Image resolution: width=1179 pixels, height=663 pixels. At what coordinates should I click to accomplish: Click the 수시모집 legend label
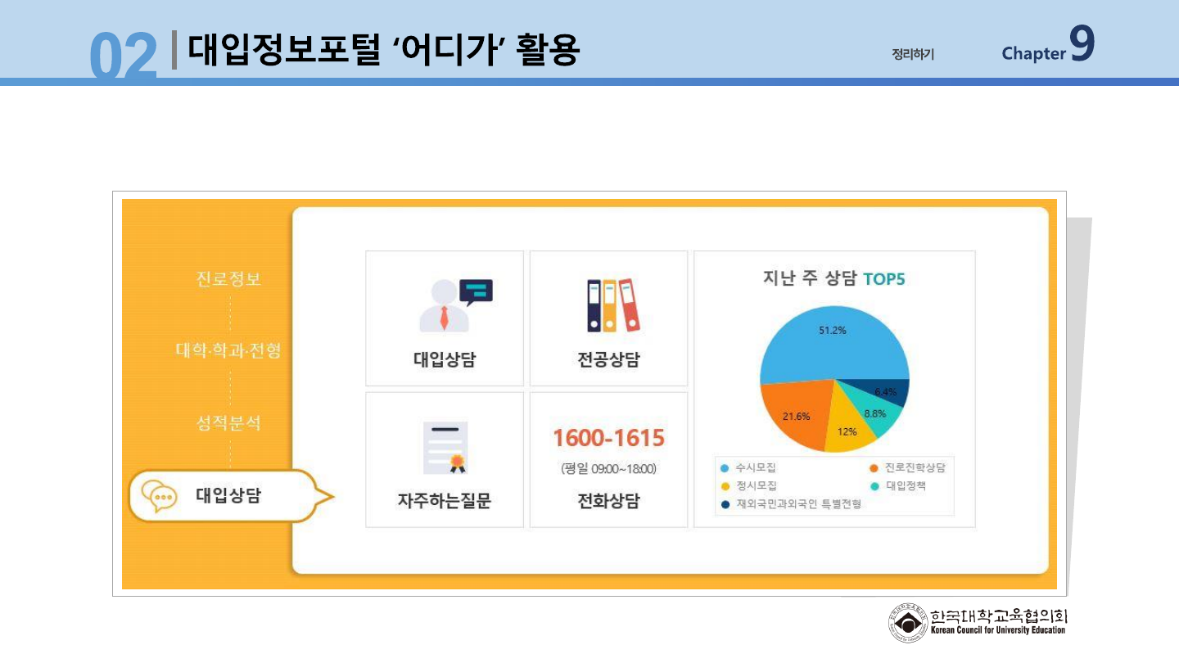[756, 468]
